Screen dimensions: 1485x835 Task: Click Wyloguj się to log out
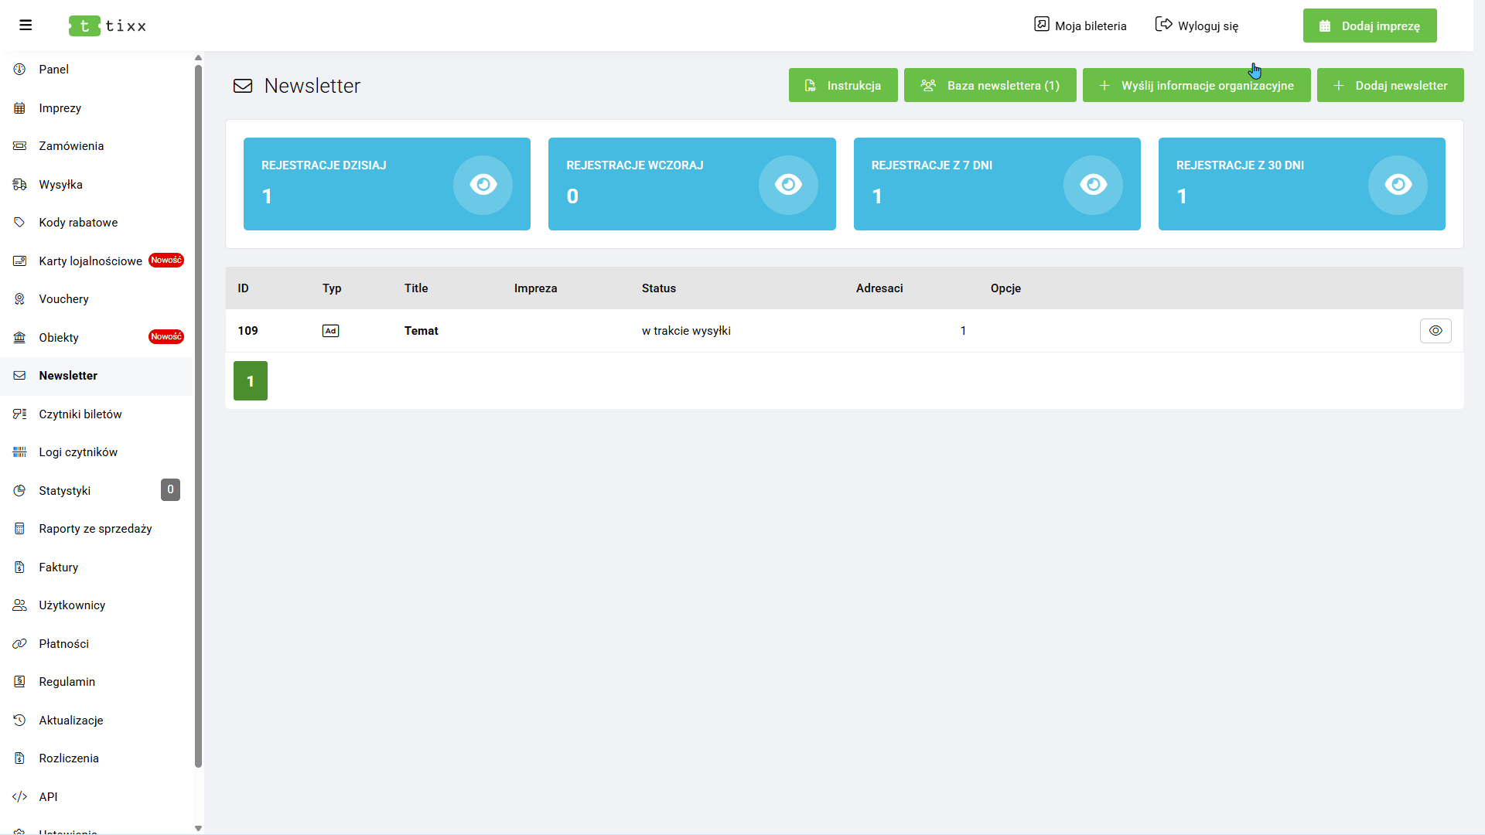(1197, 26)
